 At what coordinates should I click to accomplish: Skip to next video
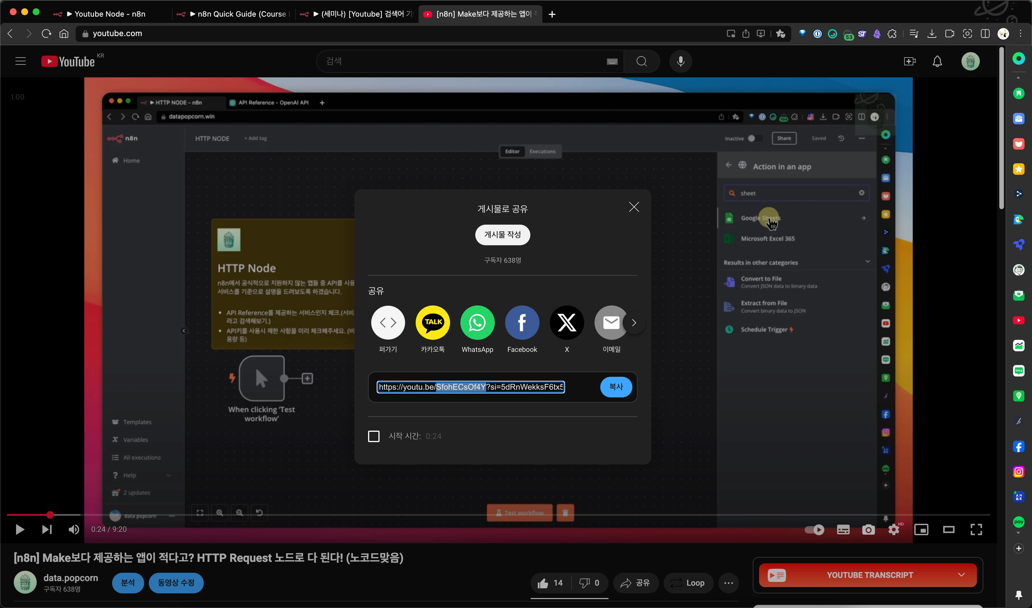47,529
